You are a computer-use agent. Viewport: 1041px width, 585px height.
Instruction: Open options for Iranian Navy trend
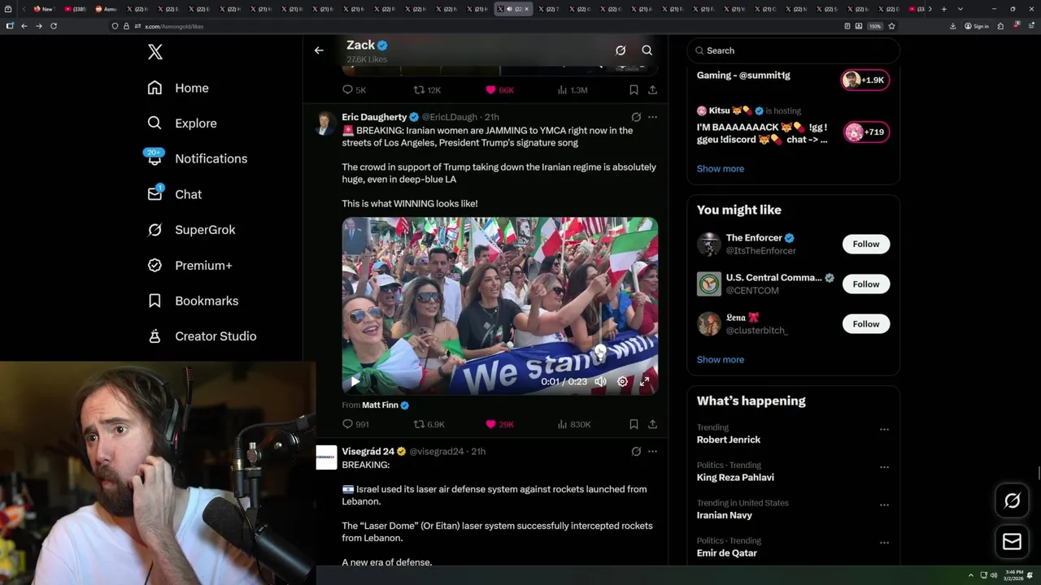[884, 505]
